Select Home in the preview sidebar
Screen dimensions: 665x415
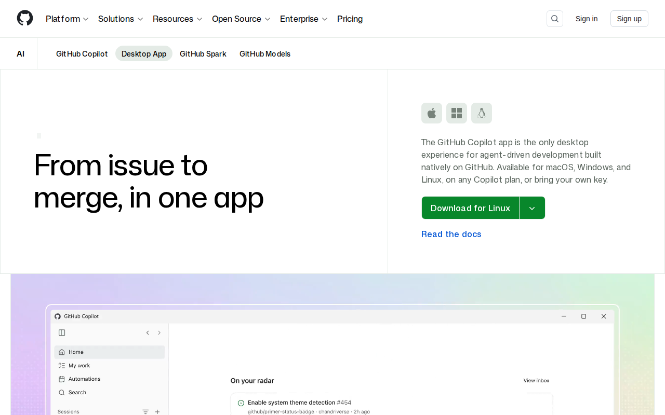pyautogui.click(x=110, y=352)
